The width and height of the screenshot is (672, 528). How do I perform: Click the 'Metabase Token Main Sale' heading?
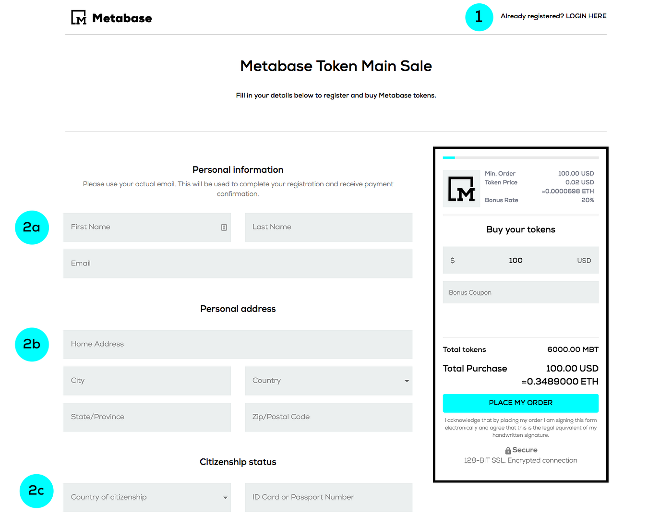[x=336, y=66]
